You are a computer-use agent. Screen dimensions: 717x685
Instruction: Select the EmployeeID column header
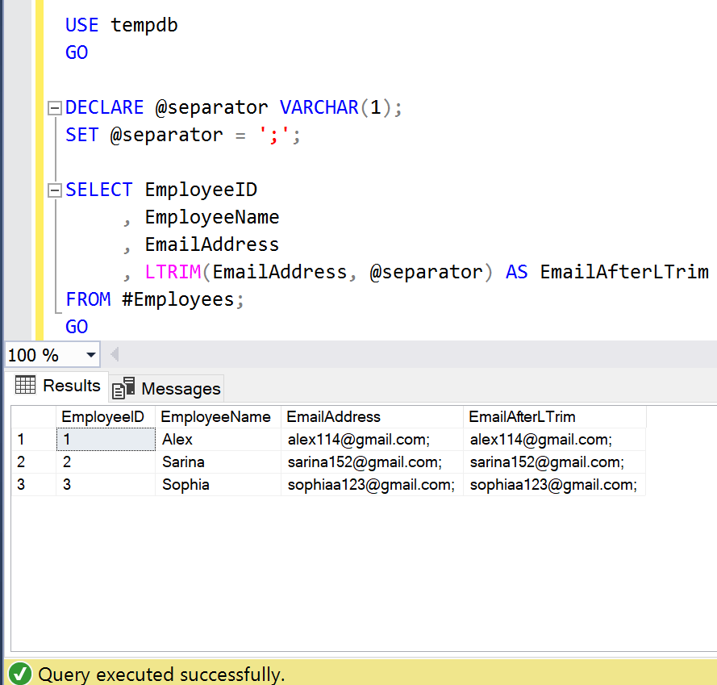pos(102,417)
